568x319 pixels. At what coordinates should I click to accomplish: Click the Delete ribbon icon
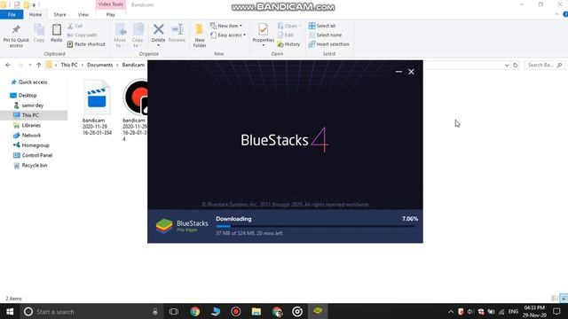[x=158, y=35]
